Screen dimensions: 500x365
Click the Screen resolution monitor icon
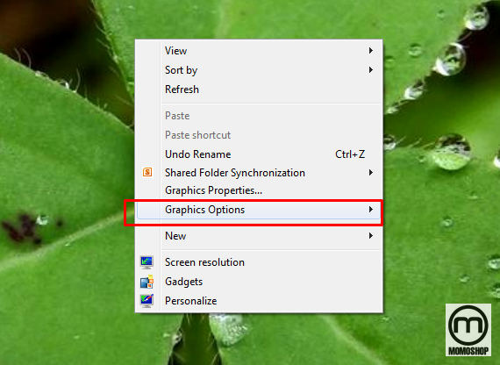146,262
